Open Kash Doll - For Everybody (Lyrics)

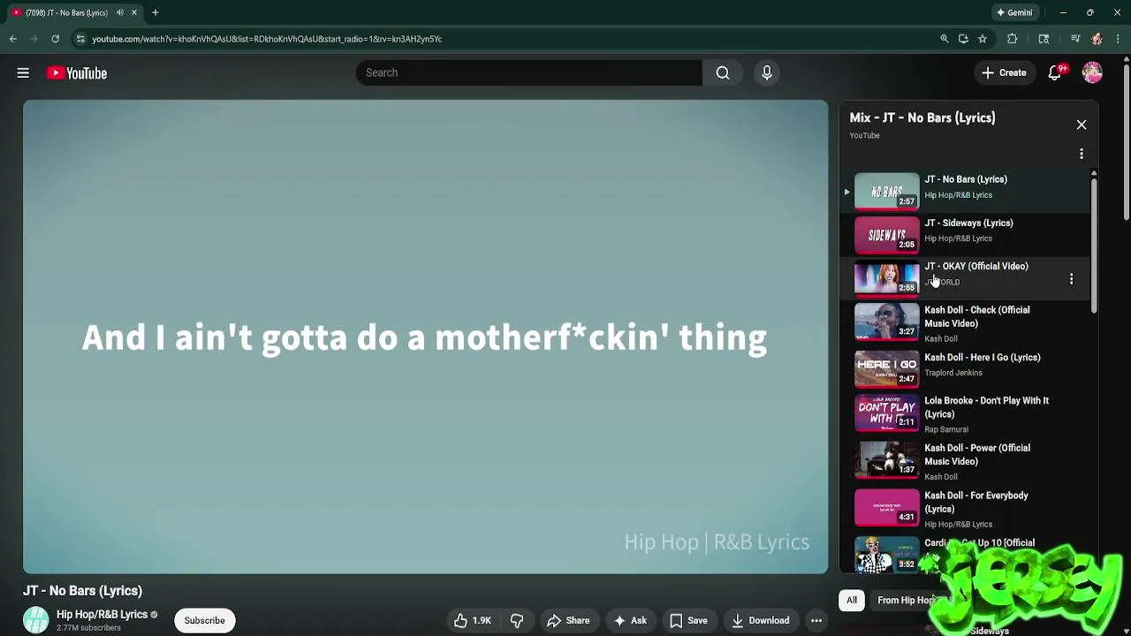976,502
